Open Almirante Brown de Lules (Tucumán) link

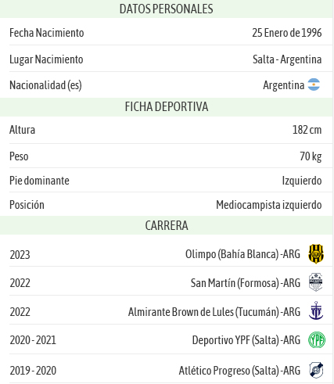(x=214, y=312)
